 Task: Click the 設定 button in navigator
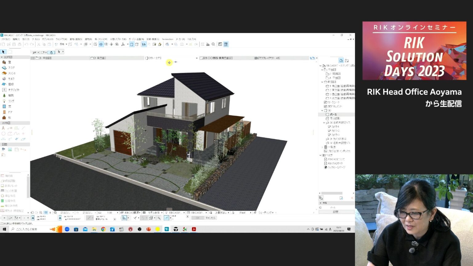coord(336,212)
